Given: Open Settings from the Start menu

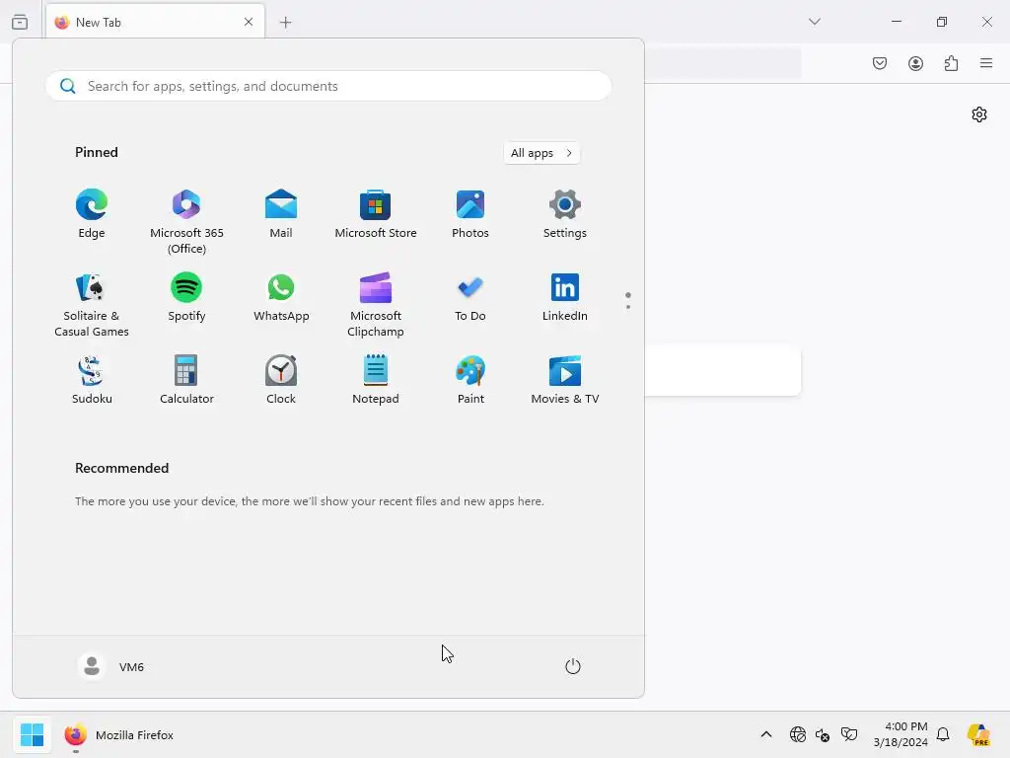Looking at the screenshot, I should click(565, 214).
